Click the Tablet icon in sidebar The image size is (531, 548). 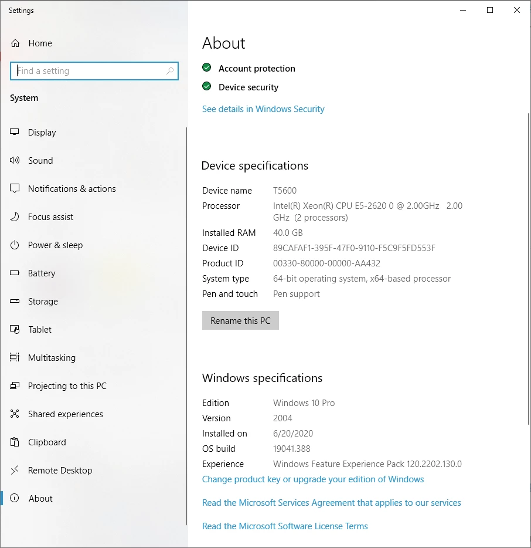pos(15,329)
